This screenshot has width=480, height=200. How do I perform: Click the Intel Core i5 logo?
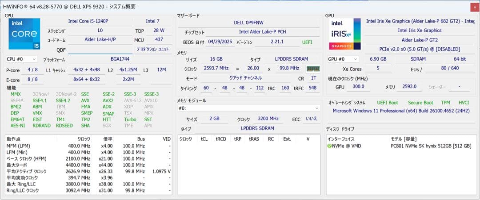pos(24,34)
